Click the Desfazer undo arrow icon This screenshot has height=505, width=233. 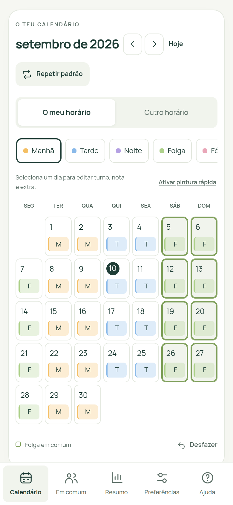coord(181,445)
